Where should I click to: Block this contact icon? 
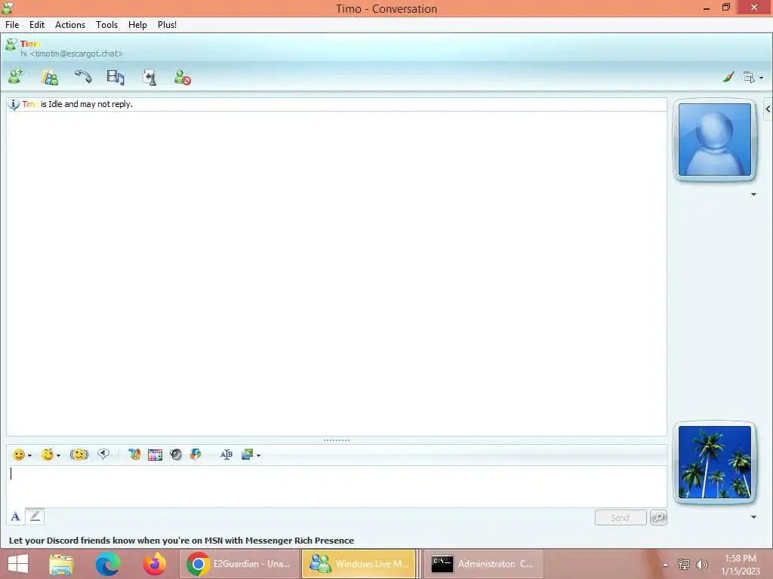click(x=183, y=78)
